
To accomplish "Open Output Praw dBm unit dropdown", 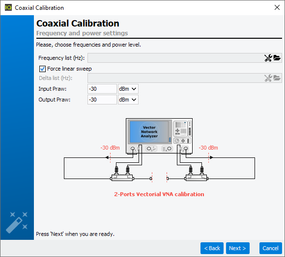I will [128, 100].
